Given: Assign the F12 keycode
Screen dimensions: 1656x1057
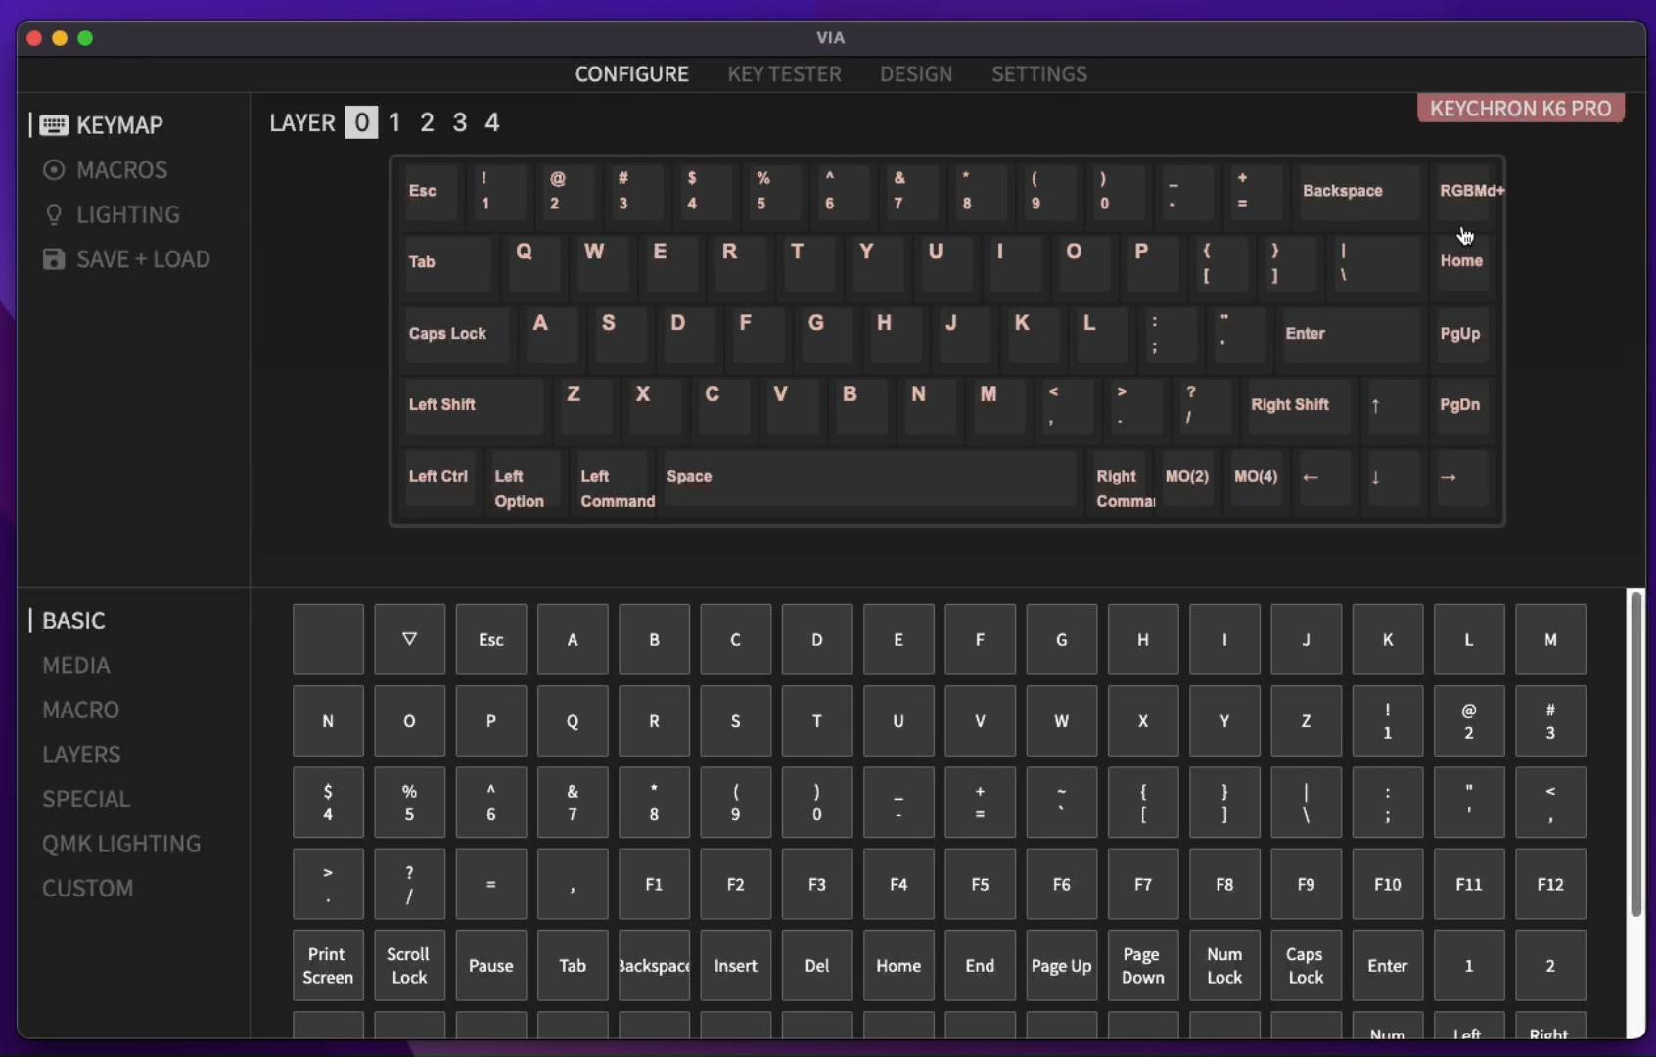Looking at the screenshot, I should [1550, 884].
